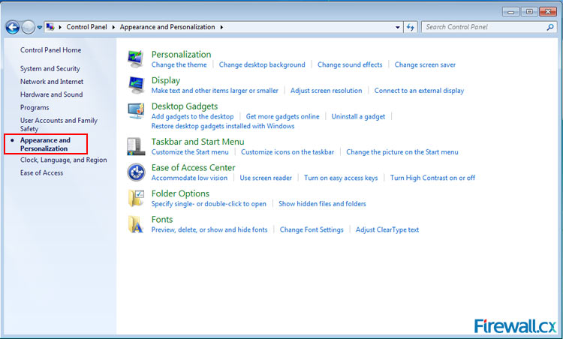Click the Fonts folder icon
Image resolution: width=563 pixels, height=339 pixels.
click(x=136, y=224)
